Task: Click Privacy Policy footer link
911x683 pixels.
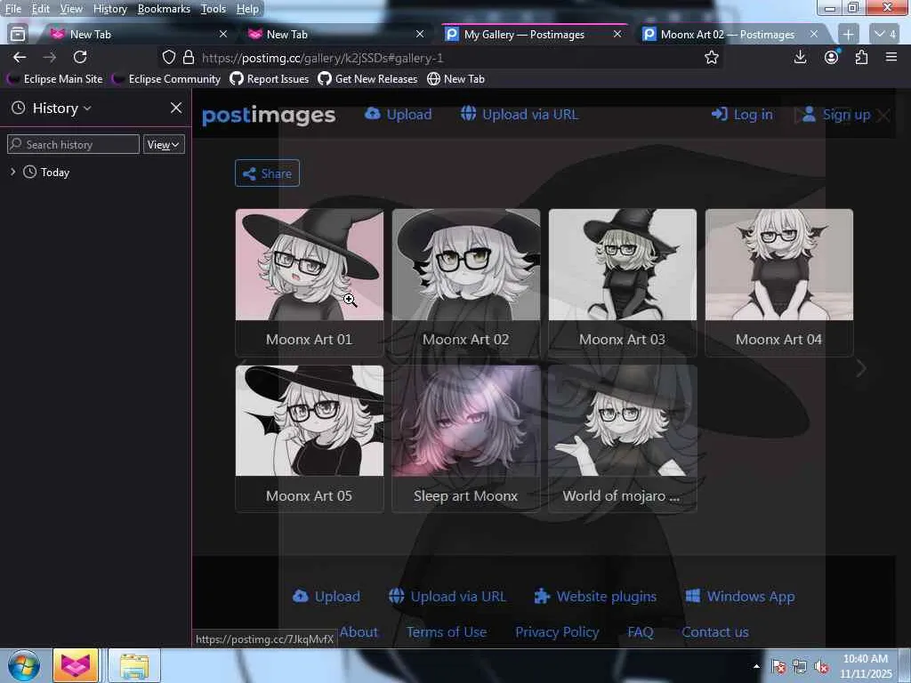Action: click(x=557, y=632)
